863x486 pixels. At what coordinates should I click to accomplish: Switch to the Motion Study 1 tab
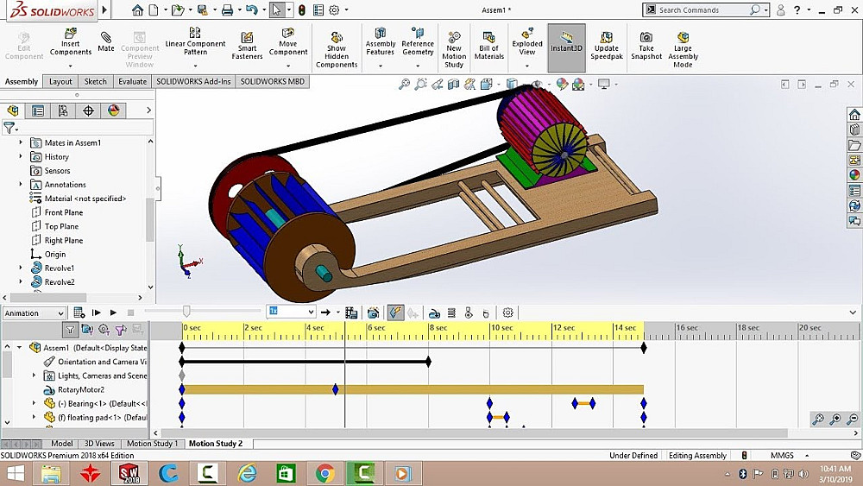pos(152,444)
